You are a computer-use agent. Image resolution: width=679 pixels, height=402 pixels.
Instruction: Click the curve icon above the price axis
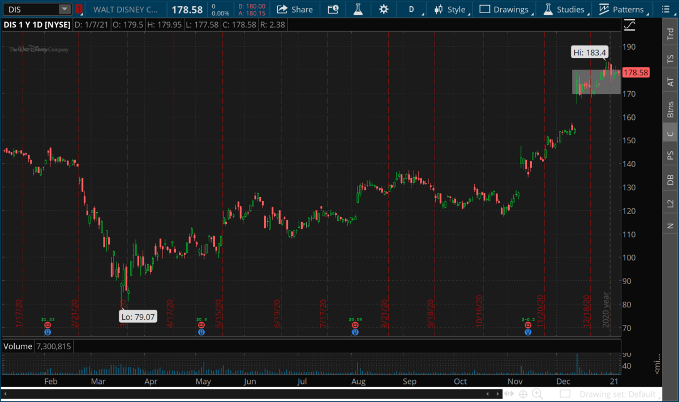pyautogui.click(x=629, y=25)
